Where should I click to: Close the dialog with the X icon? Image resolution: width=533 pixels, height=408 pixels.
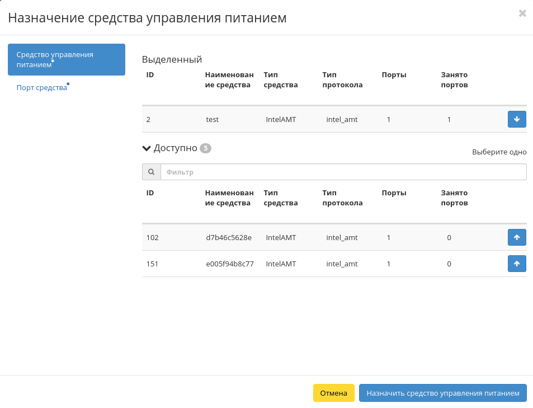[522, 13]
